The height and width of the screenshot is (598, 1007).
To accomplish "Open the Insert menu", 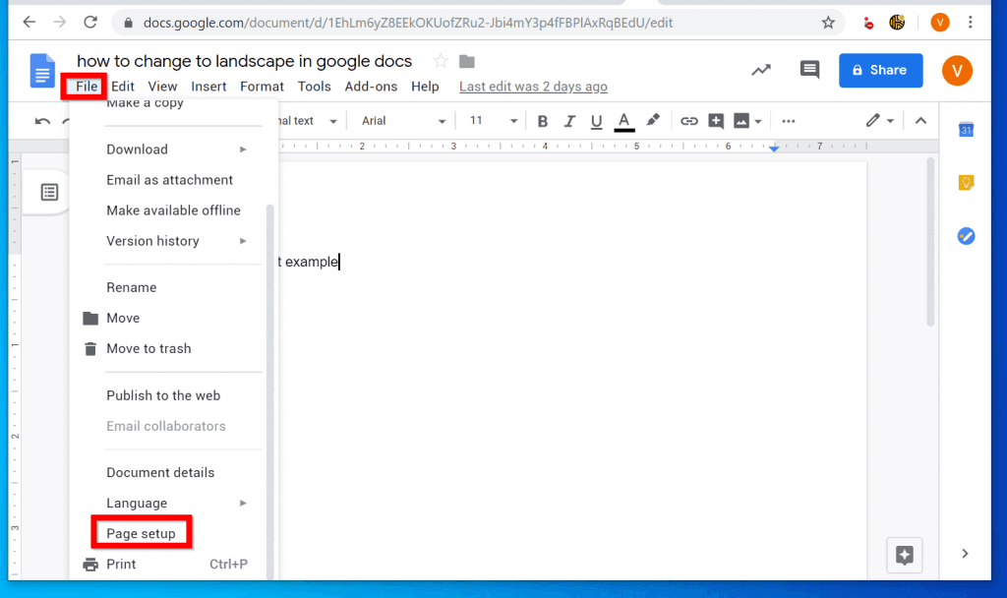I will [x=208, y=87].
